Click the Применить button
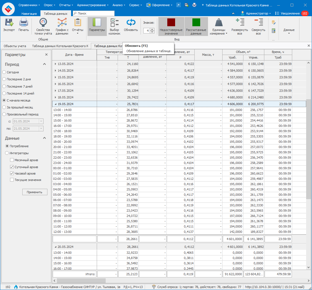This screenshot has width=312, height=290. coord(35,192)
